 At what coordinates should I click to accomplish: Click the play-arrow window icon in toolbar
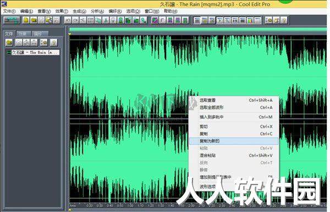219,20
